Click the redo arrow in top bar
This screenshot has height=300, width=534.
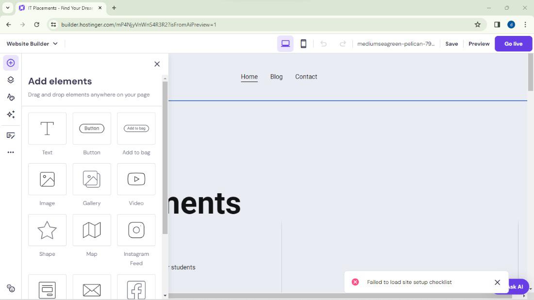[343, 44]
